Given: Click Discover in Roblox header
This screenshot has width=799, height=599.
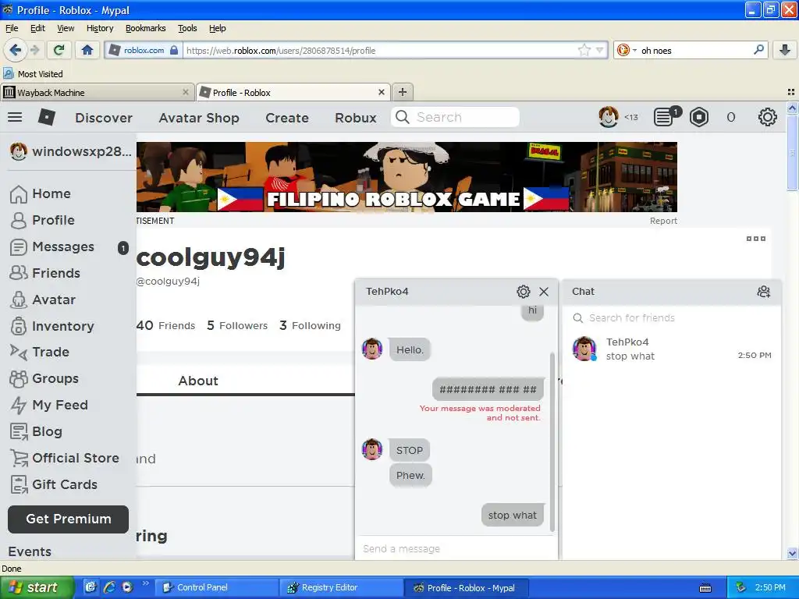Looking at the screenshot, I should tap(104, 118).
